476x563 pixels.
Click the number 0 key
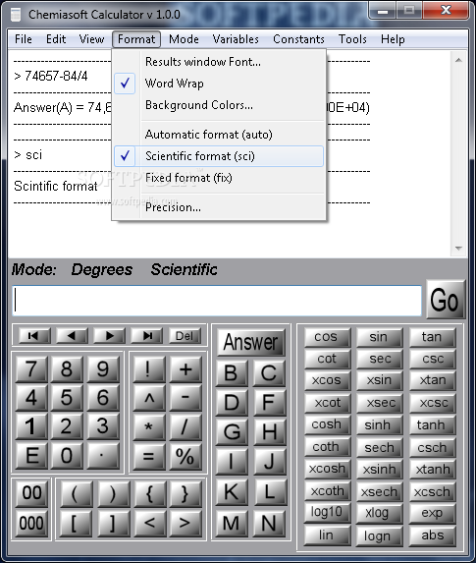[x=67, y=456]
